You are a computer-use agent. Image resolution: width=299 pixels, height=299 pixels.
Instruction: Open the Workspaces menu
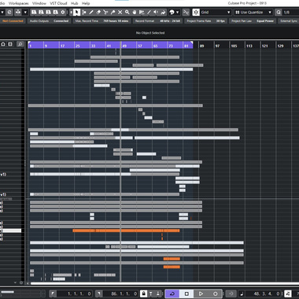tap(19, 3)
